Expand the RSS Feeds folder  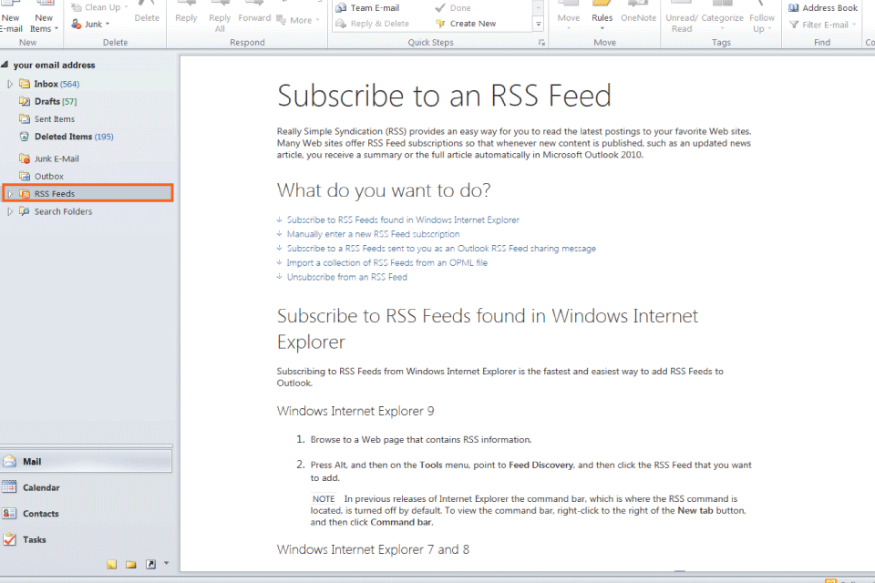coord(10,194)
